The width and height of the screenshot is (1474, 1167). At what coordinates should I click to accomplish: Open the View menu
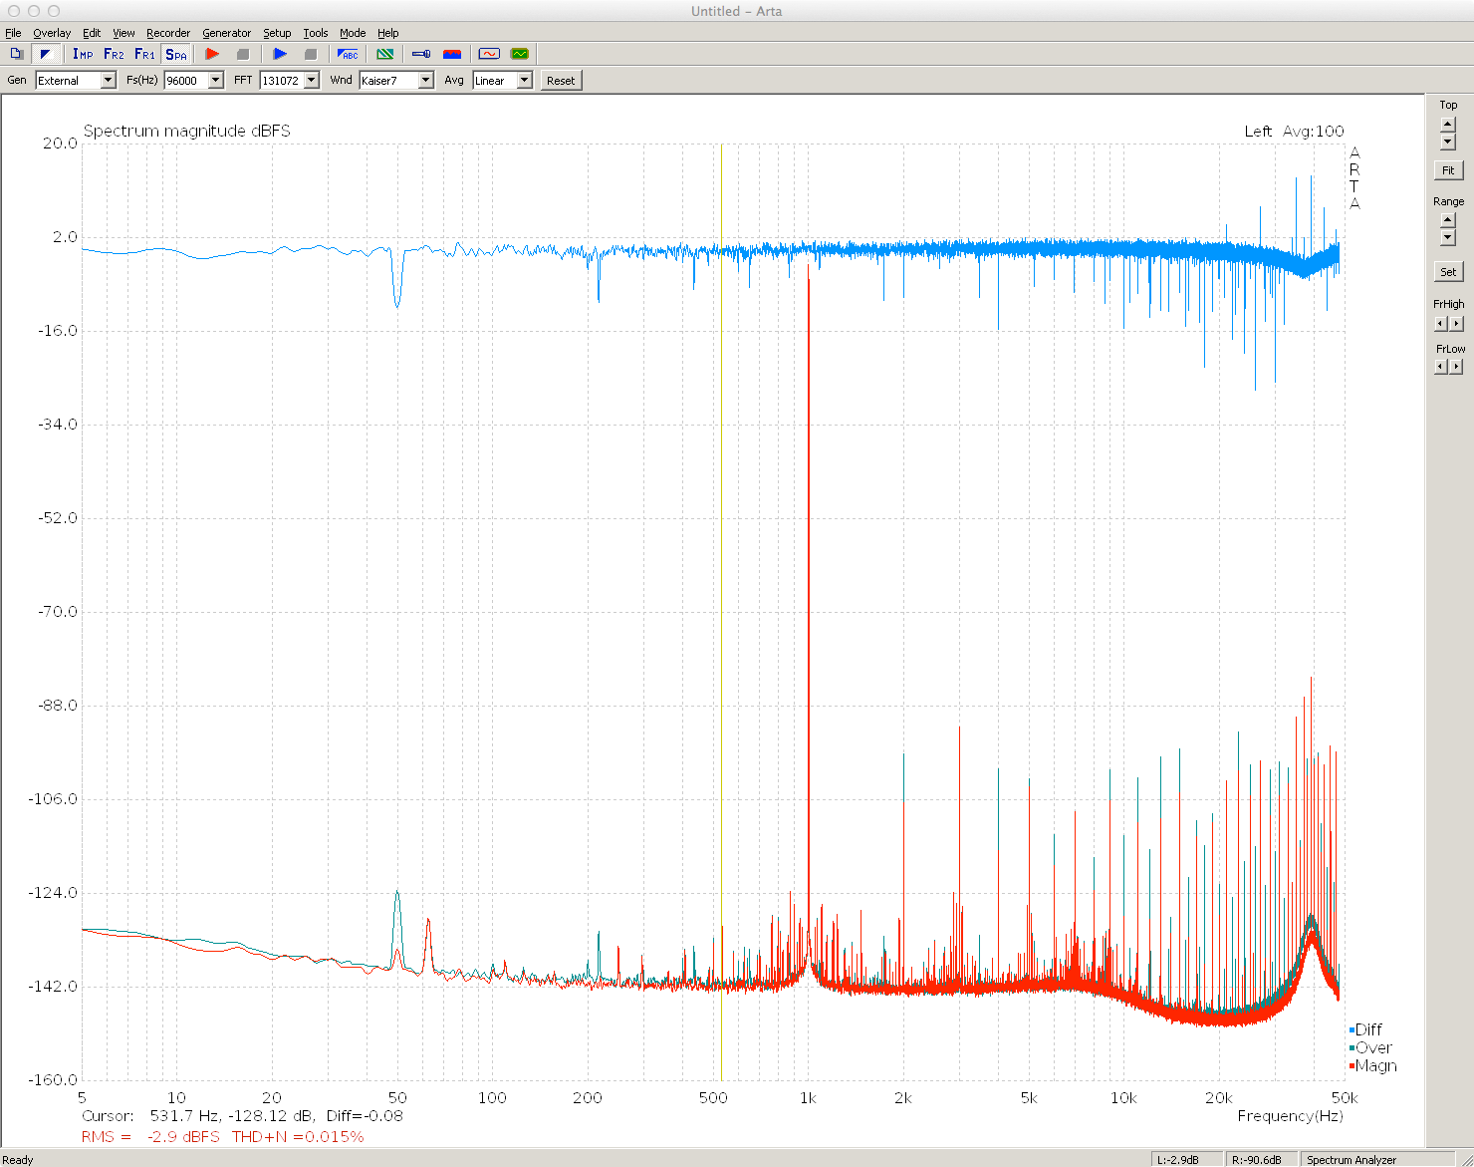pos(123,33)
